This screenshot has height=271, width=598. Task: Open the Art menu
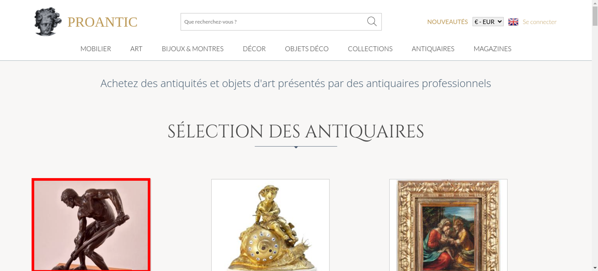(136, 49)
